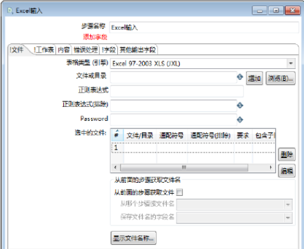The width and height of the screenshot is (304, 249).
Task: Switch to the !文件 tab
Action: click(x=17, y=50)
